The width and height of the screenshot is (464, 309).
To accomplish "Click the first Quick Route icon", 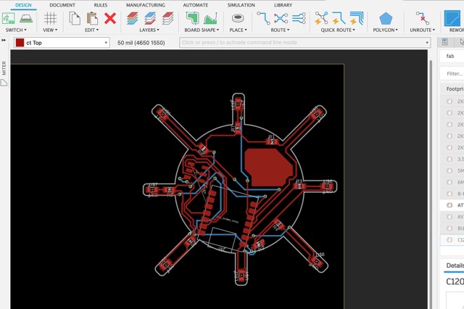I will click(x=321, y=18).
